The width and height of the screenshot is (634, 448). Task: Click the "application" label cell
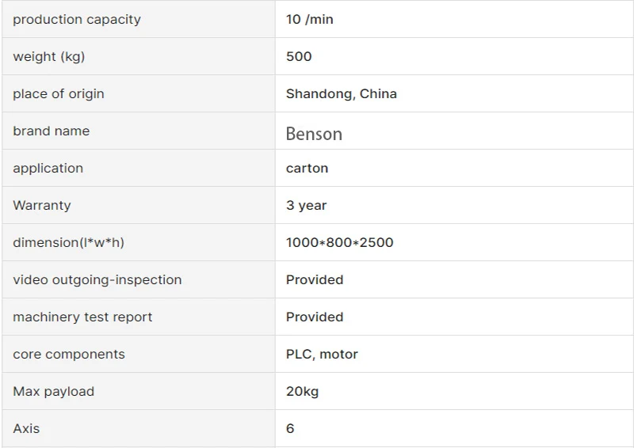pos(48,168)
